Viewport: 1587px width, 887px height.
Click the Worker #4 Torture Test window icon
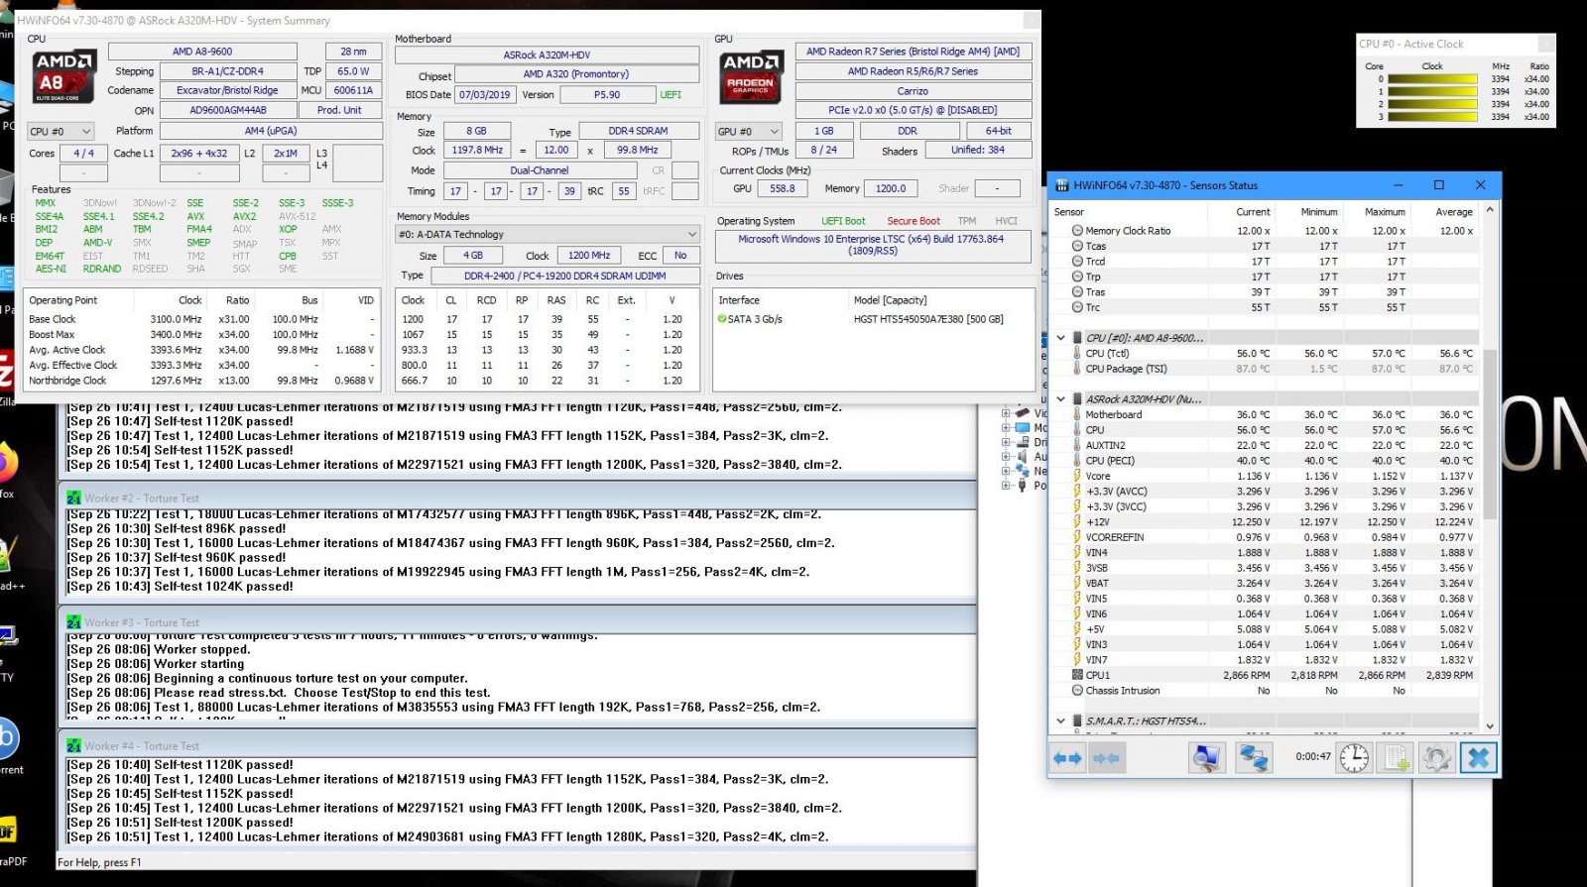coord(73,745)
